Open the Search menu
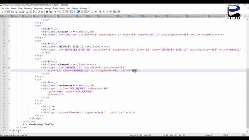249x140 pixels. pos(14,8)
